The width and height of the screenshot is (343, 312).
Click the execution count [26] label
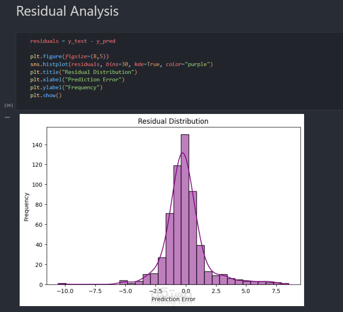(9, 105)
